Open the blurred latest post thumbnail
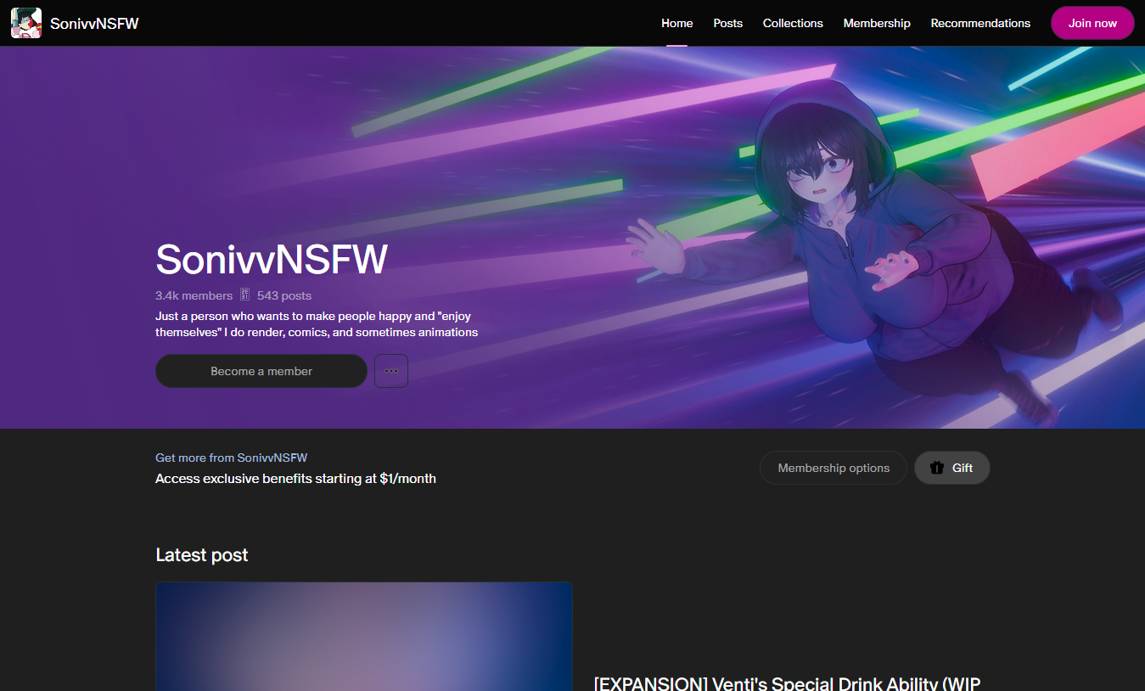This screenshot has height=691, width=1145. (364, 636)
